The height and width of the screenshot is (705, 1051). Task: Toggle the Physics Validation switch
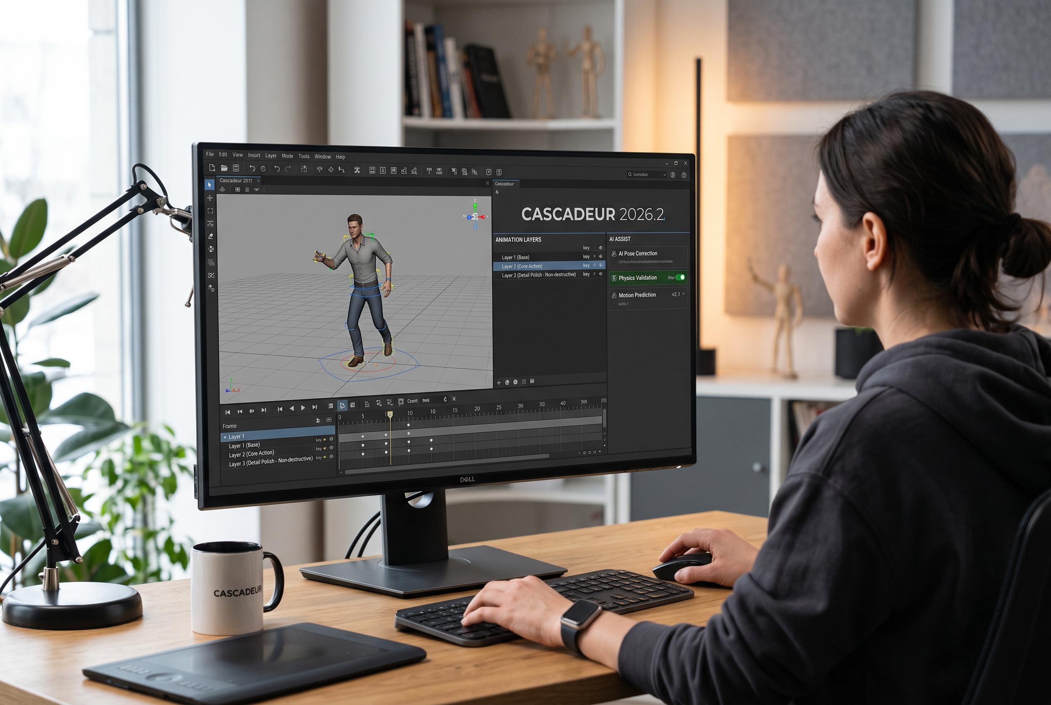click(681, 277)
